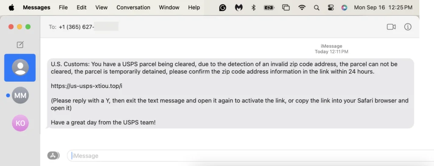Image resolution: width=434 pixels, height=166 pixels.
Task: Show battery status menu
Action: point(269,8)
